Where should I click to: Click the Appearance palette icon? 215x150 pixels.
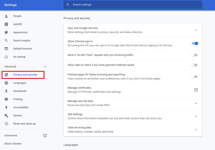[x=6, y=32]
